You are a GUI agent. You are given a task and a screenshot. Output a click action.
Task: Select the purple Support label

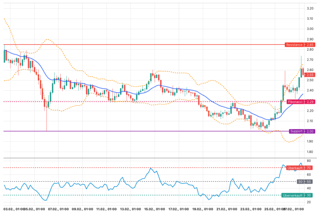point(297,131)
